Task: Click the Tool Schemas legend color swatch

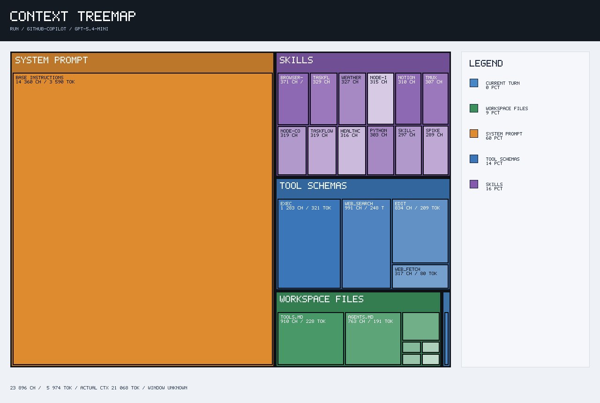Action: 474,159
